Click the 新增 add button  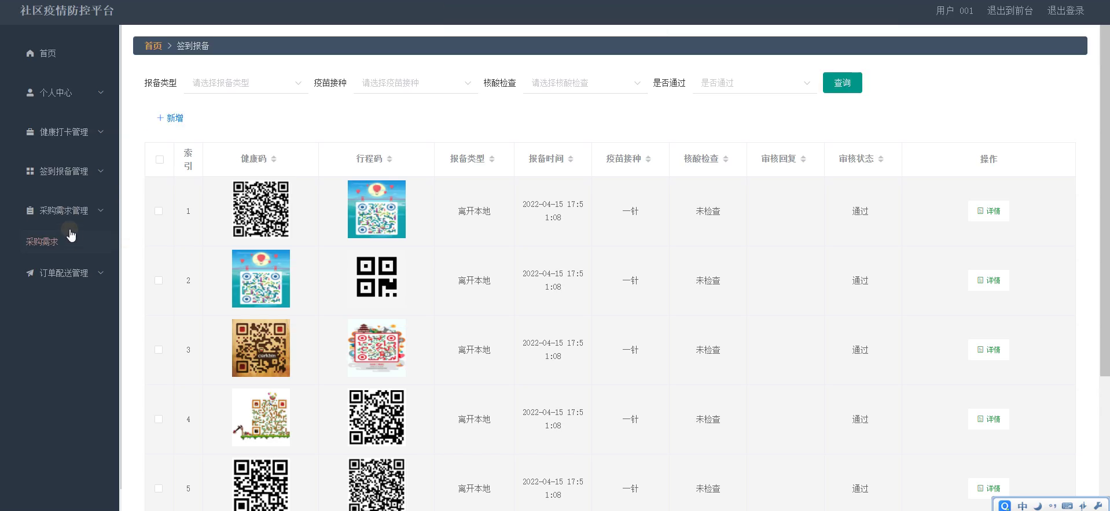[x=170, y=118]
